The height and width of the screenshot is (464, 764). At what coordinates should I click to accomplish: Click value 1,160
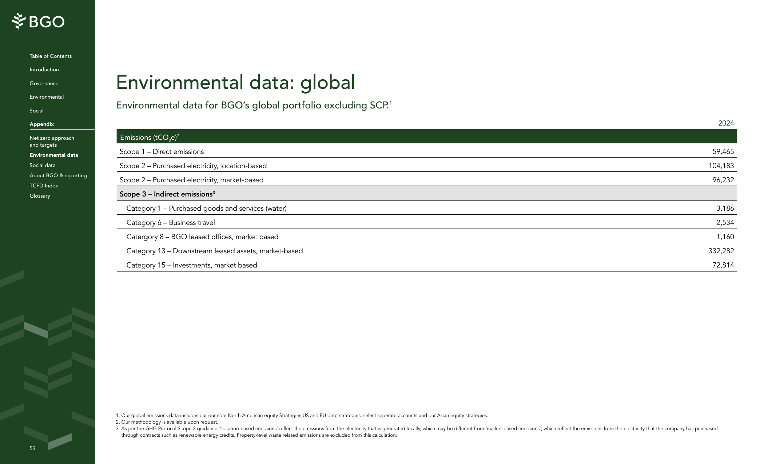725,237
